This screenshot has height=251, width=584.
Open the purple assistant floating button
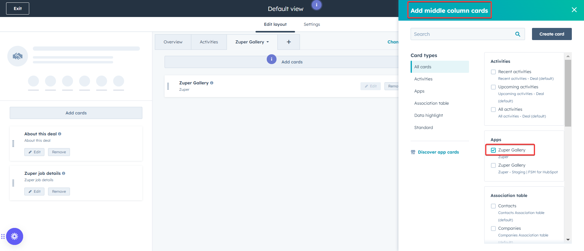[15, 236]
